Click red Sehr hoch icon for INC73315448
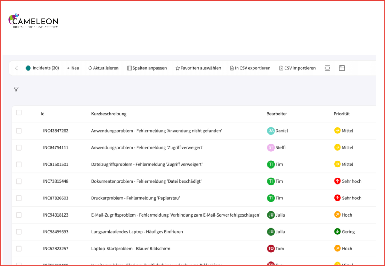This screenshot has height=266, width=385. (x=337, y=181)
